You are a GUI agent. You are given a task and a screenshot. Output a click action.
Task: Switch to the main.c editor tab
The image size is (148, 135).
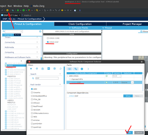point(26,15)
